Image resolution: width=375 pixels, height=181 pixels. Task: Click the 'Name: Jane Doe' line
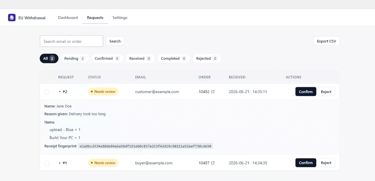58,106
